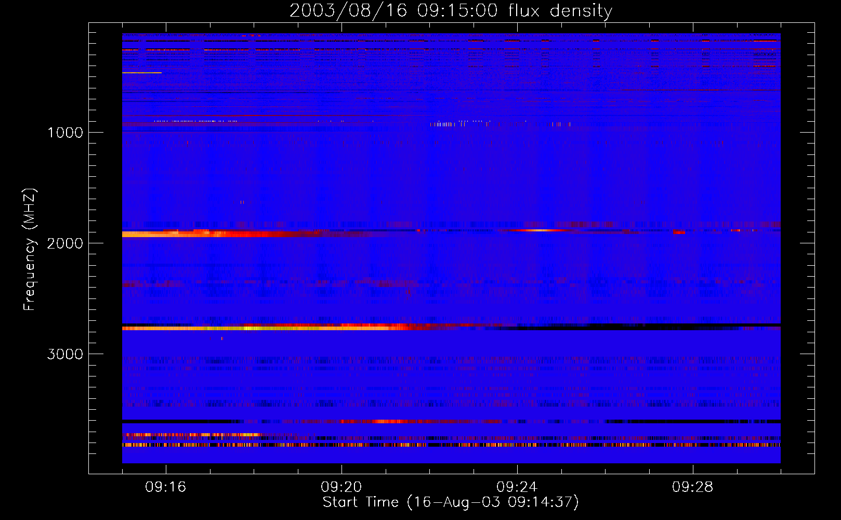The image size is (841, 520).
Task: Click the '3000' frequency tick label
Action: pyautogui.click(x=65, y=354)
